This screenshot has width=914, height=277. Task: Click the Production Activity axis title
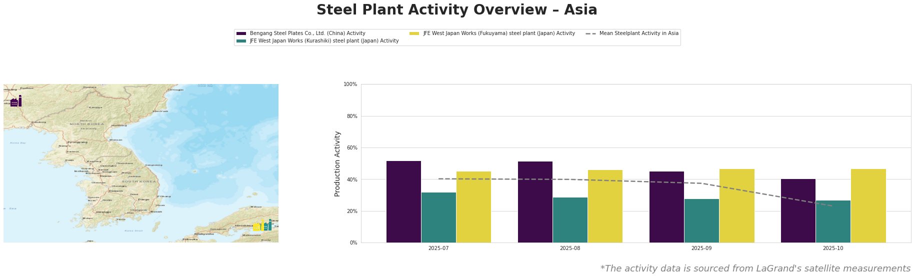(x=337, y=163)
